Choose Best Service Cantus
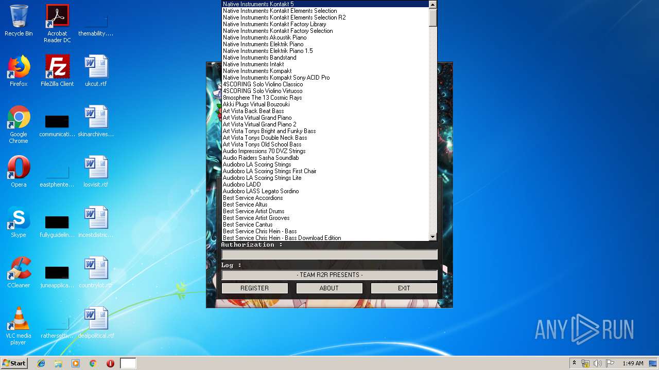659x370 pixels. pyautogui.click(x=325, y=225)
